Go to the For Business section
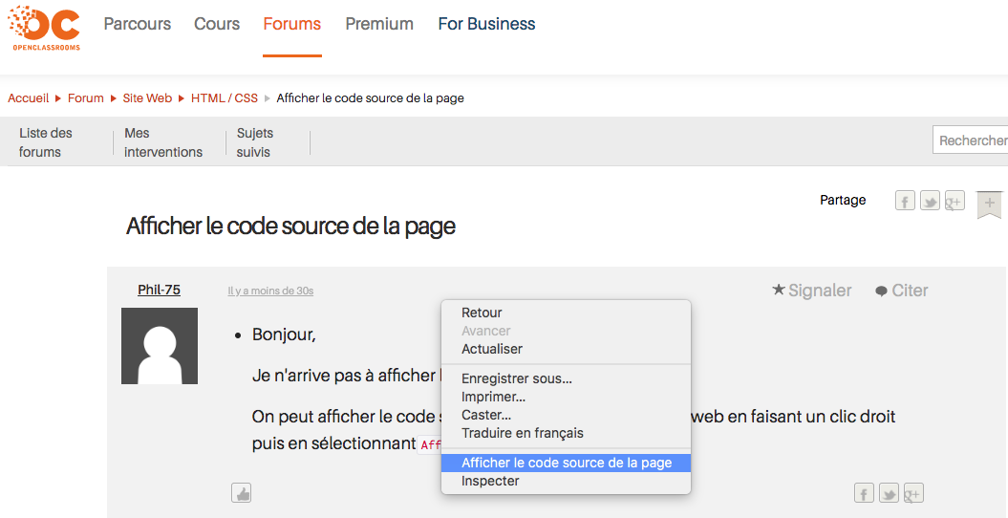Image resolution: width=1008 pixels, height=518 pixels. point(486,24)
